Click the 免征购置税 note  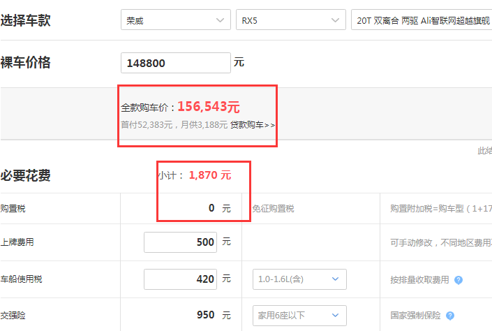pos(274,209)
